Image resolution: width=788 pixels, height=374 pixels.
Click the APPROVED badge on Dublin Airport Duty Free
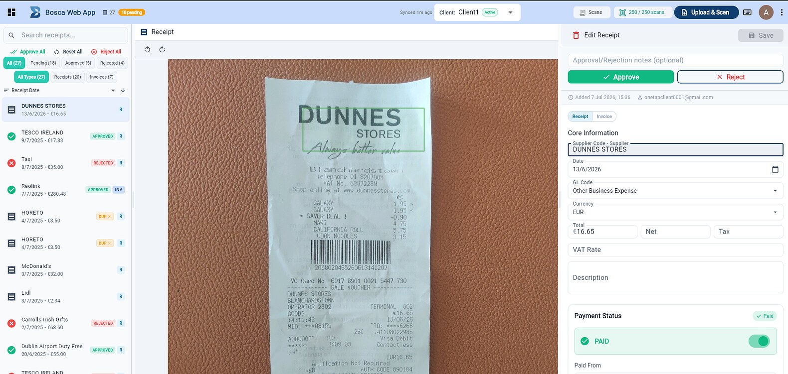pos(103,350)
